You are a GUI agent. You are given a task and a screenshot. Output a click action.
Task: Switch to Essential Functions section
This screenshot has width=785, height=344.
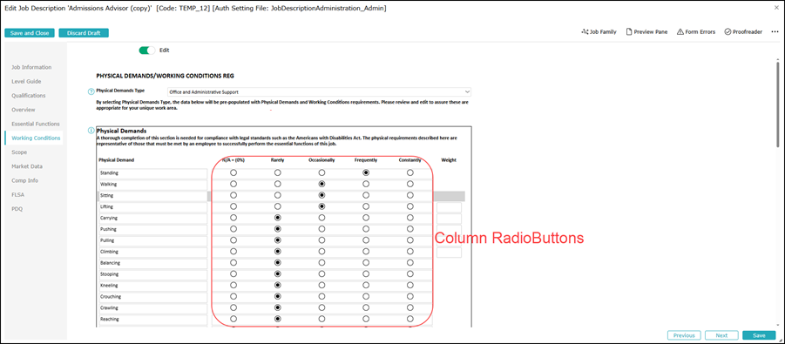pos(36,124)
